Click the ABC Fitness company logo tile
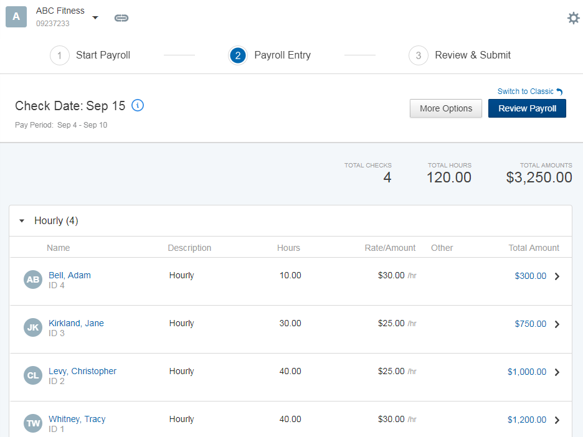The image size is (583, 437). tap(16, 17)
